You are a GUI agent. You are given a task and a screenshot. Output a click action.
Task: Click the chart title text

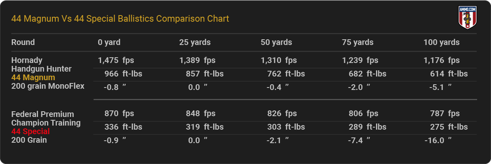[x=120, y=19]
